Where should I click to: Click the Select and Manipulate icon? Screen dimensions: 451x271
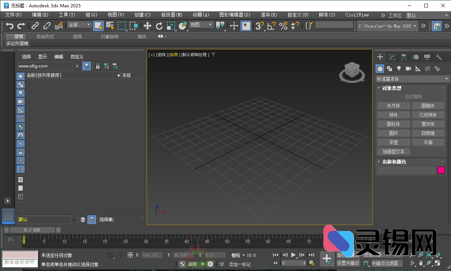(234, 26)
